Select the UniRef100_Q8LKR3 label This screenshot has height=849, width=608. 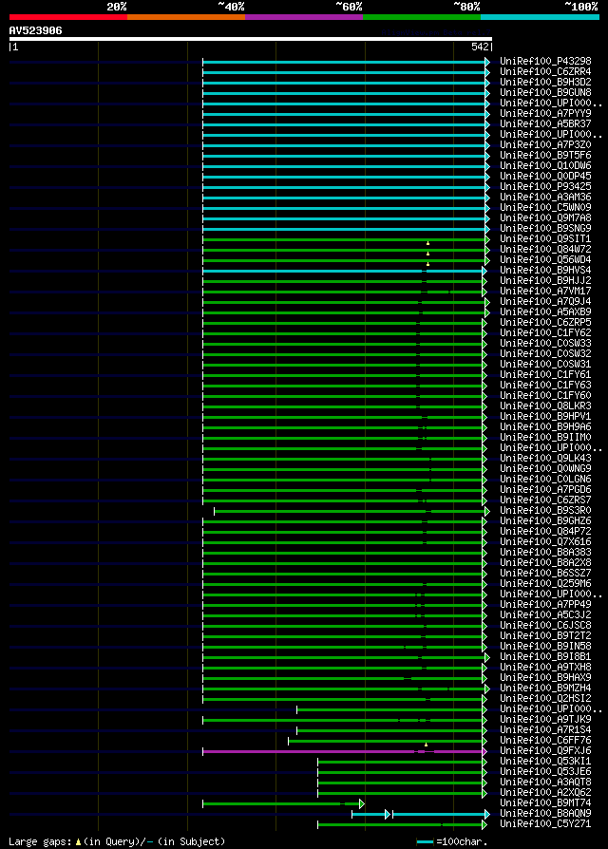click(x=545, y=406)
